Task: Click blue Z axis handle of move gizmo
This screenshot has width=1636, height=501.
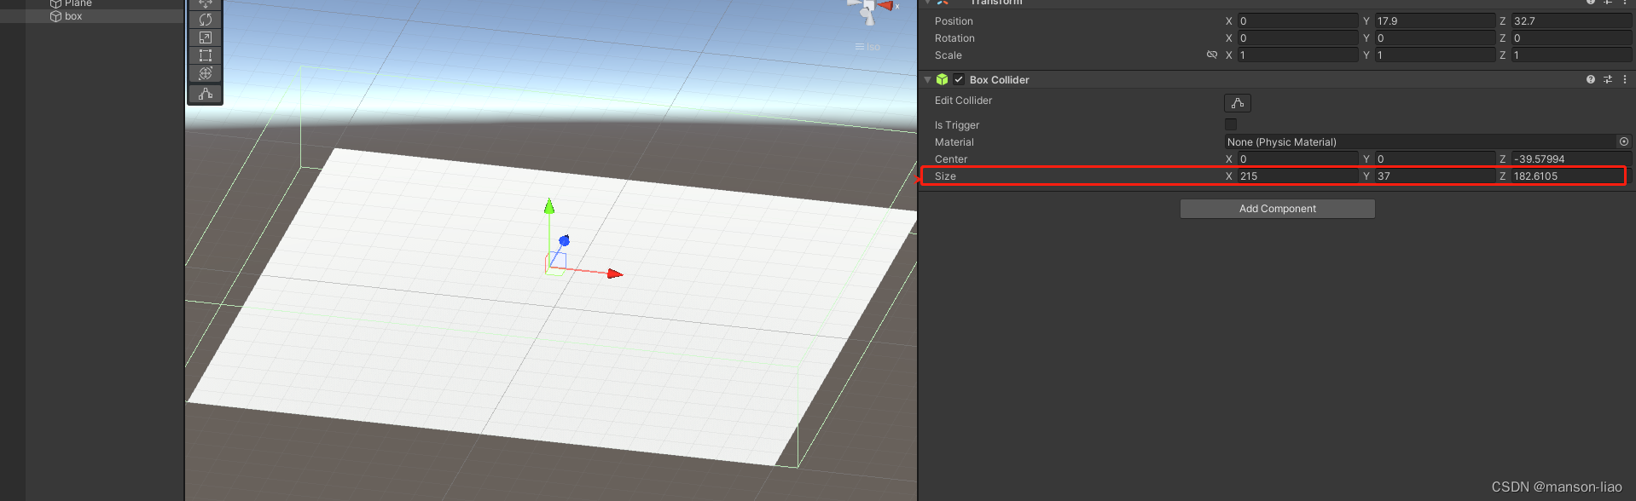Action: tap(564, 241)
